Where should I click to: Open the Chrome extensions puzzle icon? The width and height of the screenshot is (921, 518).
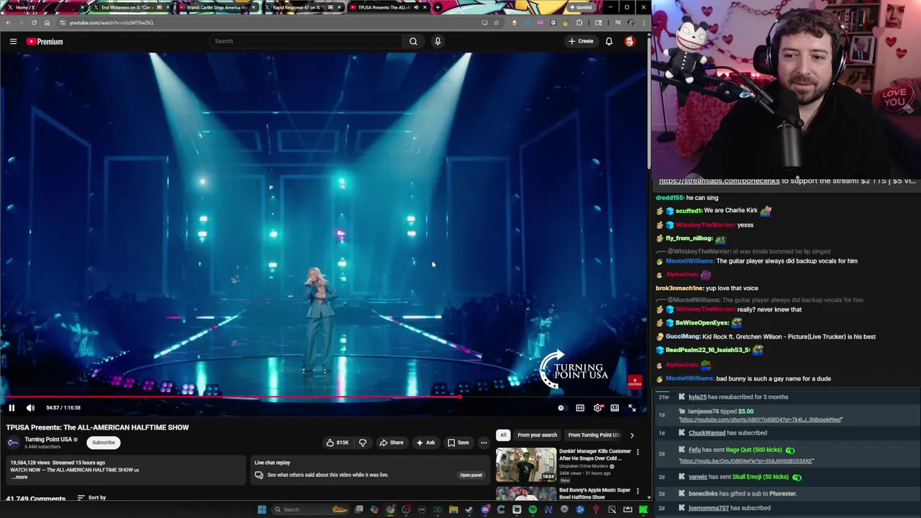(579, 22)
